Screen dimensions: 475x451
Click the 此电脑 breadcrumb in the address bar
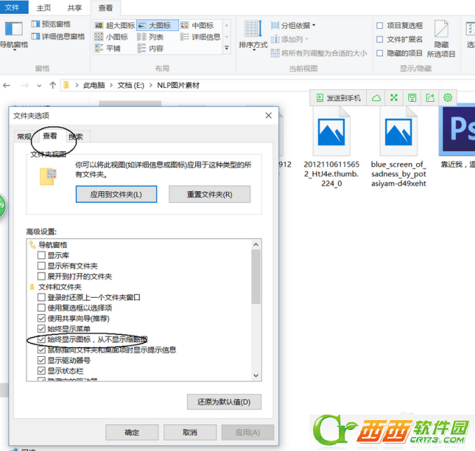tap(94, 86)
